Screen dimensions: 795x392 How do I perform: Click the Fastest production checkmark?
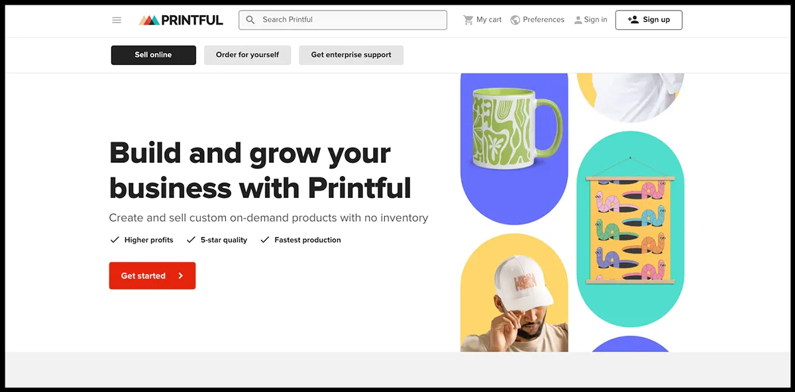point(265,240)
